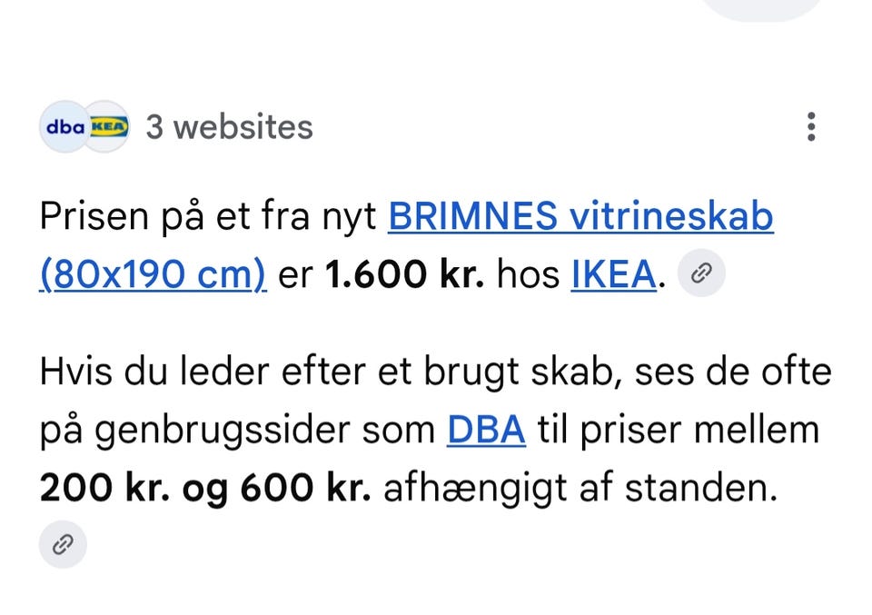Click the bold 200 kr. og 600 kr. text

[205, 488]
